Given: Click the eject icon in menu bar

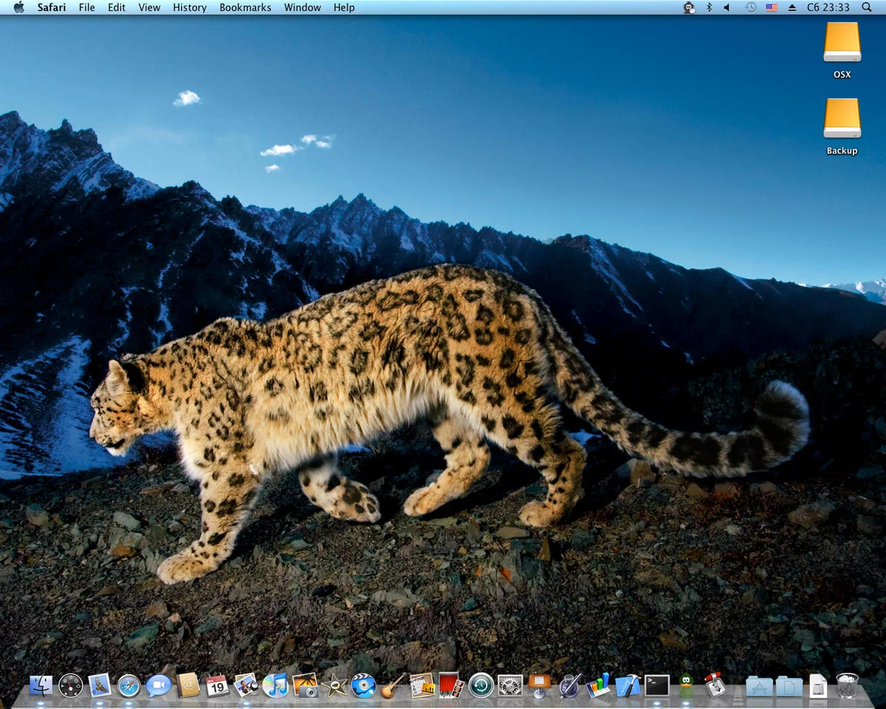Looking at the screenshot, I should (x=793, y=7).
